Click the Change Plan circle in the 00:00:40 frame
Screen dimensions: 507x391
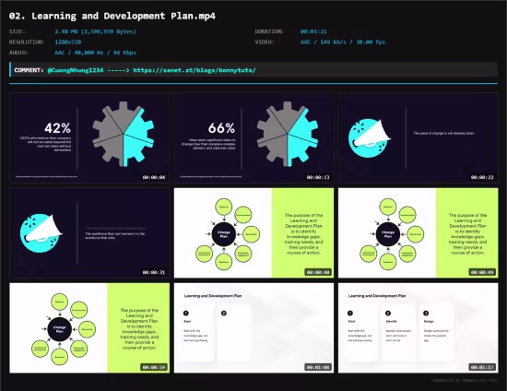pos(224,234)
